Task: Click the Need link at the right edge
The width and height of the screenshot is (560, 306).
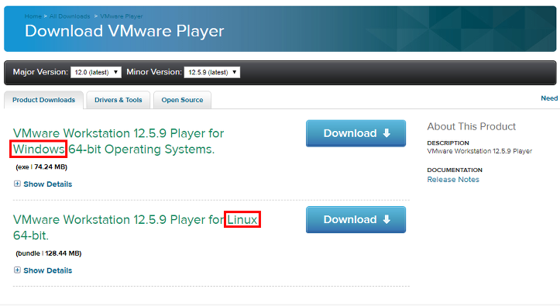Action: coord(549,98)
